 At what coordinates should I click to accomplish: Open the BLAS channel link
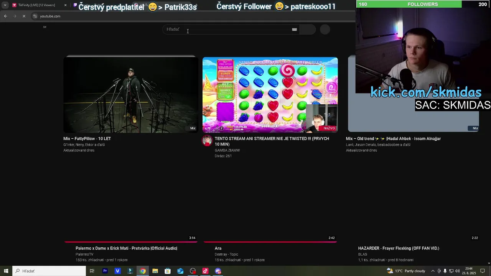pos(362,254)
